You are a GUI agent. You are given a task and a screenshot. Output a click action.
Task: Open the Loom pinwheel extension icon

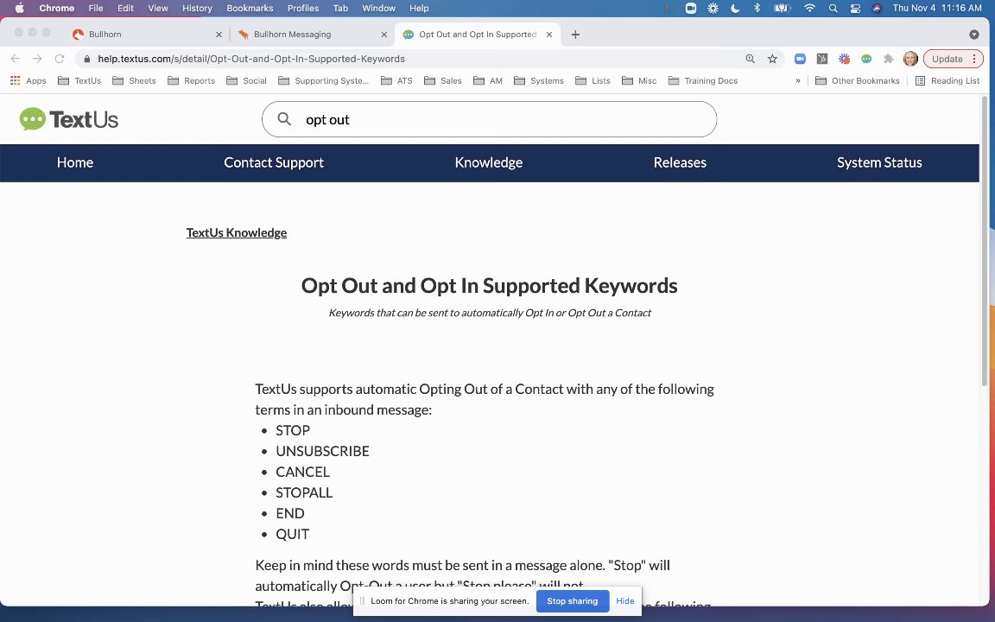[844, 59]
